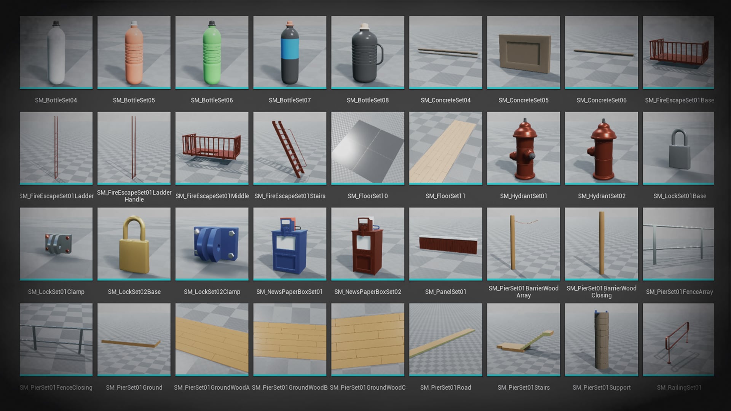The height and width of the screenshot is (411, 731).
Task: Select the SM_FireEscapeSet01Ladder thumbnail
Action: pos(56,148)
